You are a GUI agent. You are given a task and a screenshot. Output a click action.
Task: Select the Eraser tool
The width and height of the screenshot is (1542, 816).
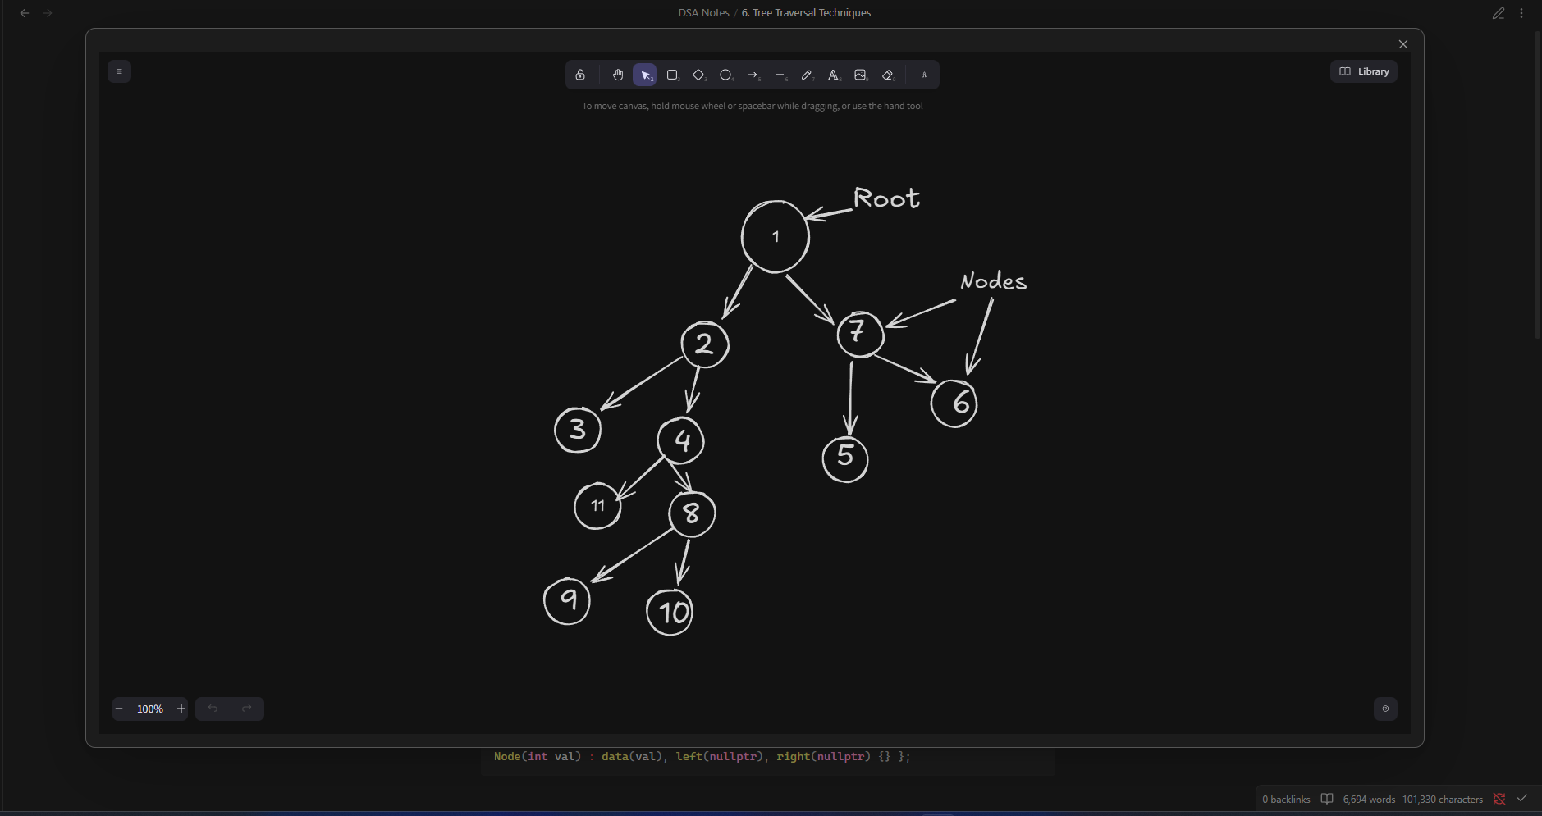pos(887,75)
